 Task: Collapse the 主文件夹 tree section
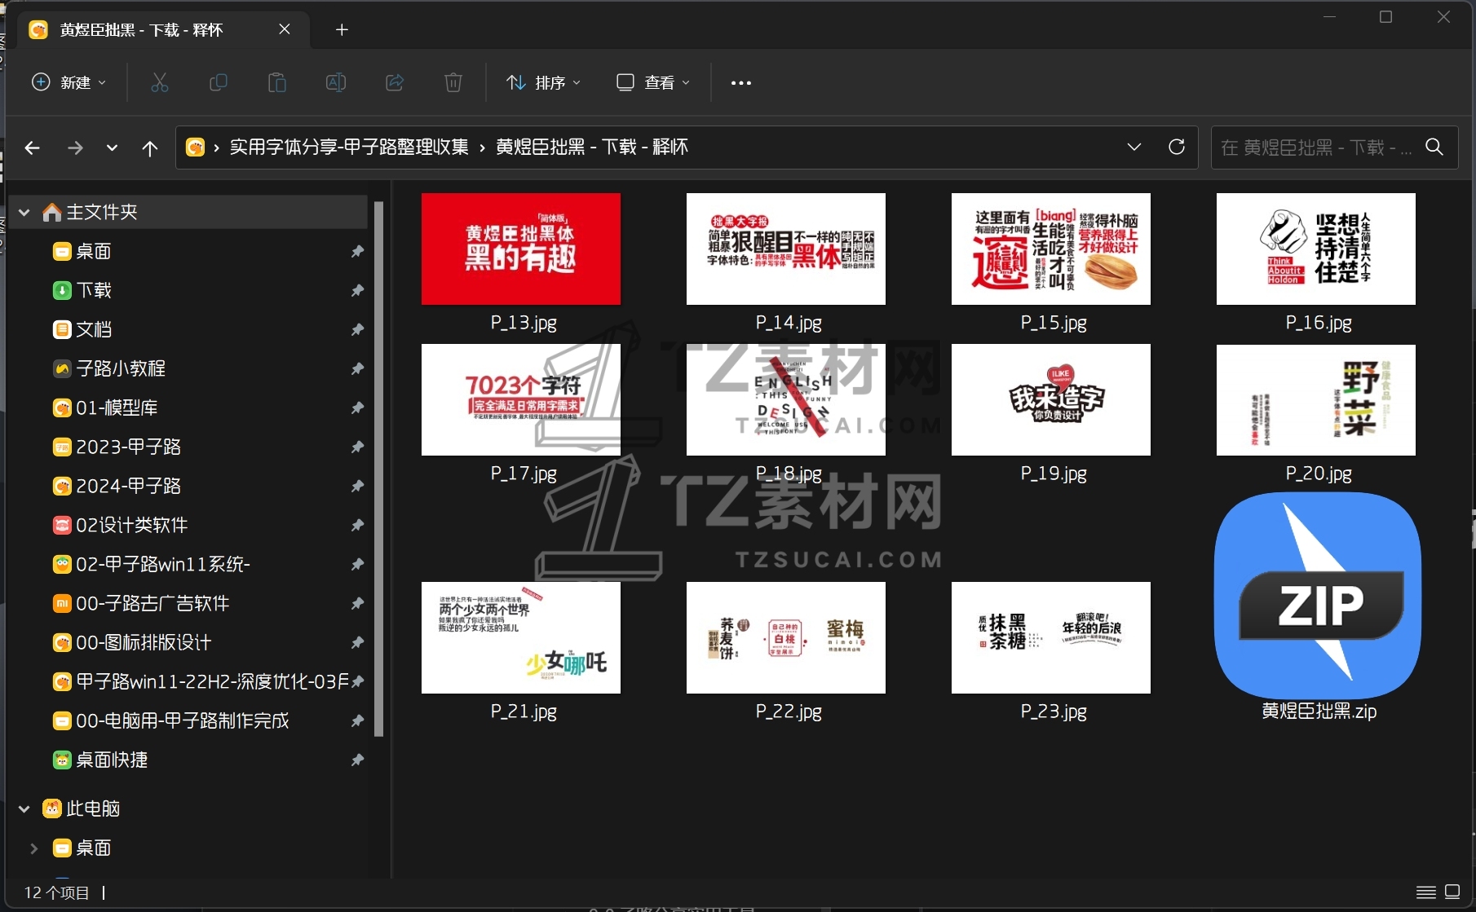click(24, 213)
